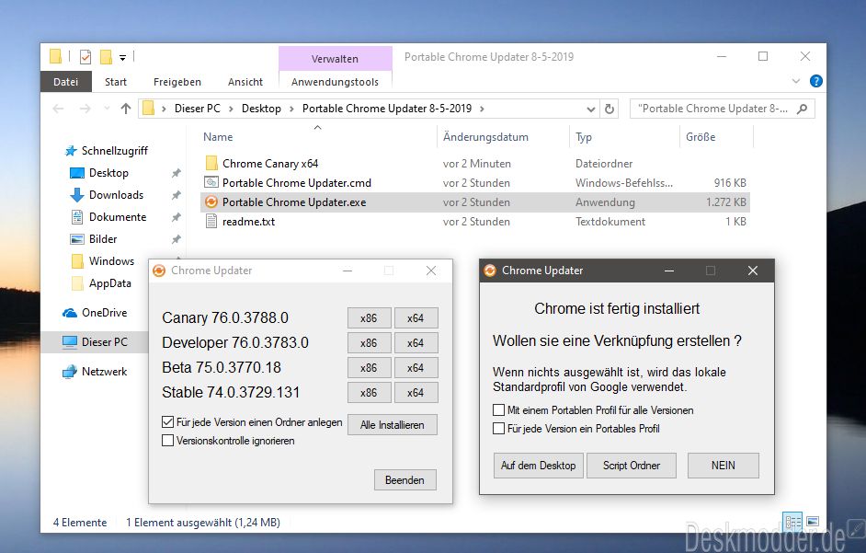
Task: Click the refresh button next to address bar
Action: 610,109
